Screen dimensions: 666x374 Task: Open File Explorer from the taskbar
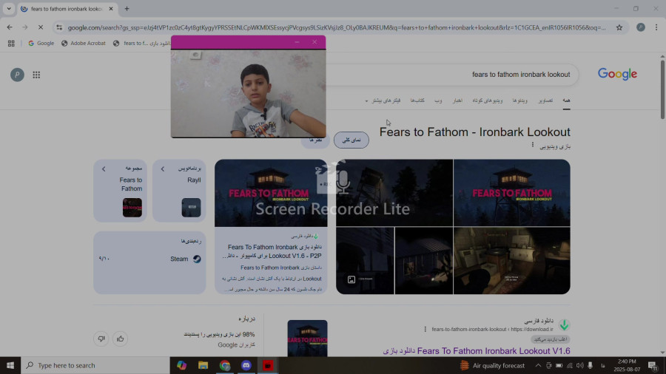(203, 365)
